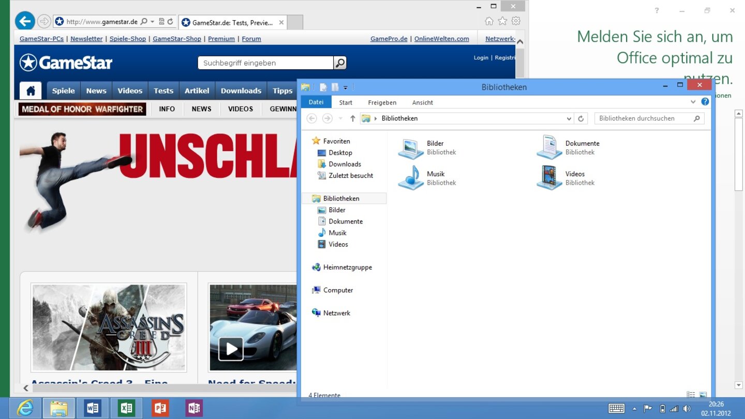Open the touch keyboard from the taskbar
This screenshot has width=745, height=419.
pos(616,409)
